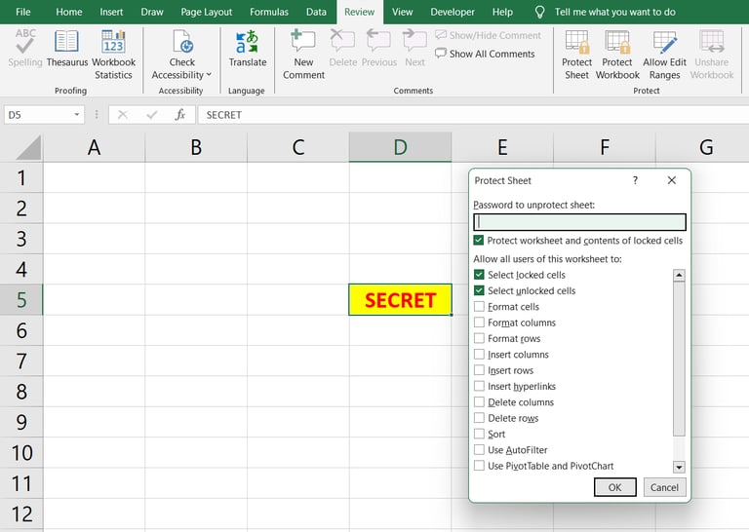Viewport: 749px width, 532px height.
Task: Switch to the Page Layout tab
Action: click(x=207, y=12)
